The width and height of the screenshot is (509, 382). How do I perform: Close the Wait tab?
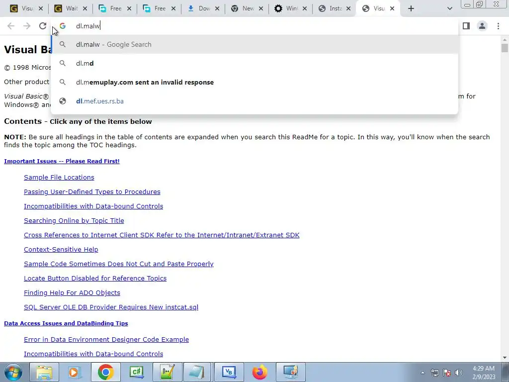pos(85,9)
